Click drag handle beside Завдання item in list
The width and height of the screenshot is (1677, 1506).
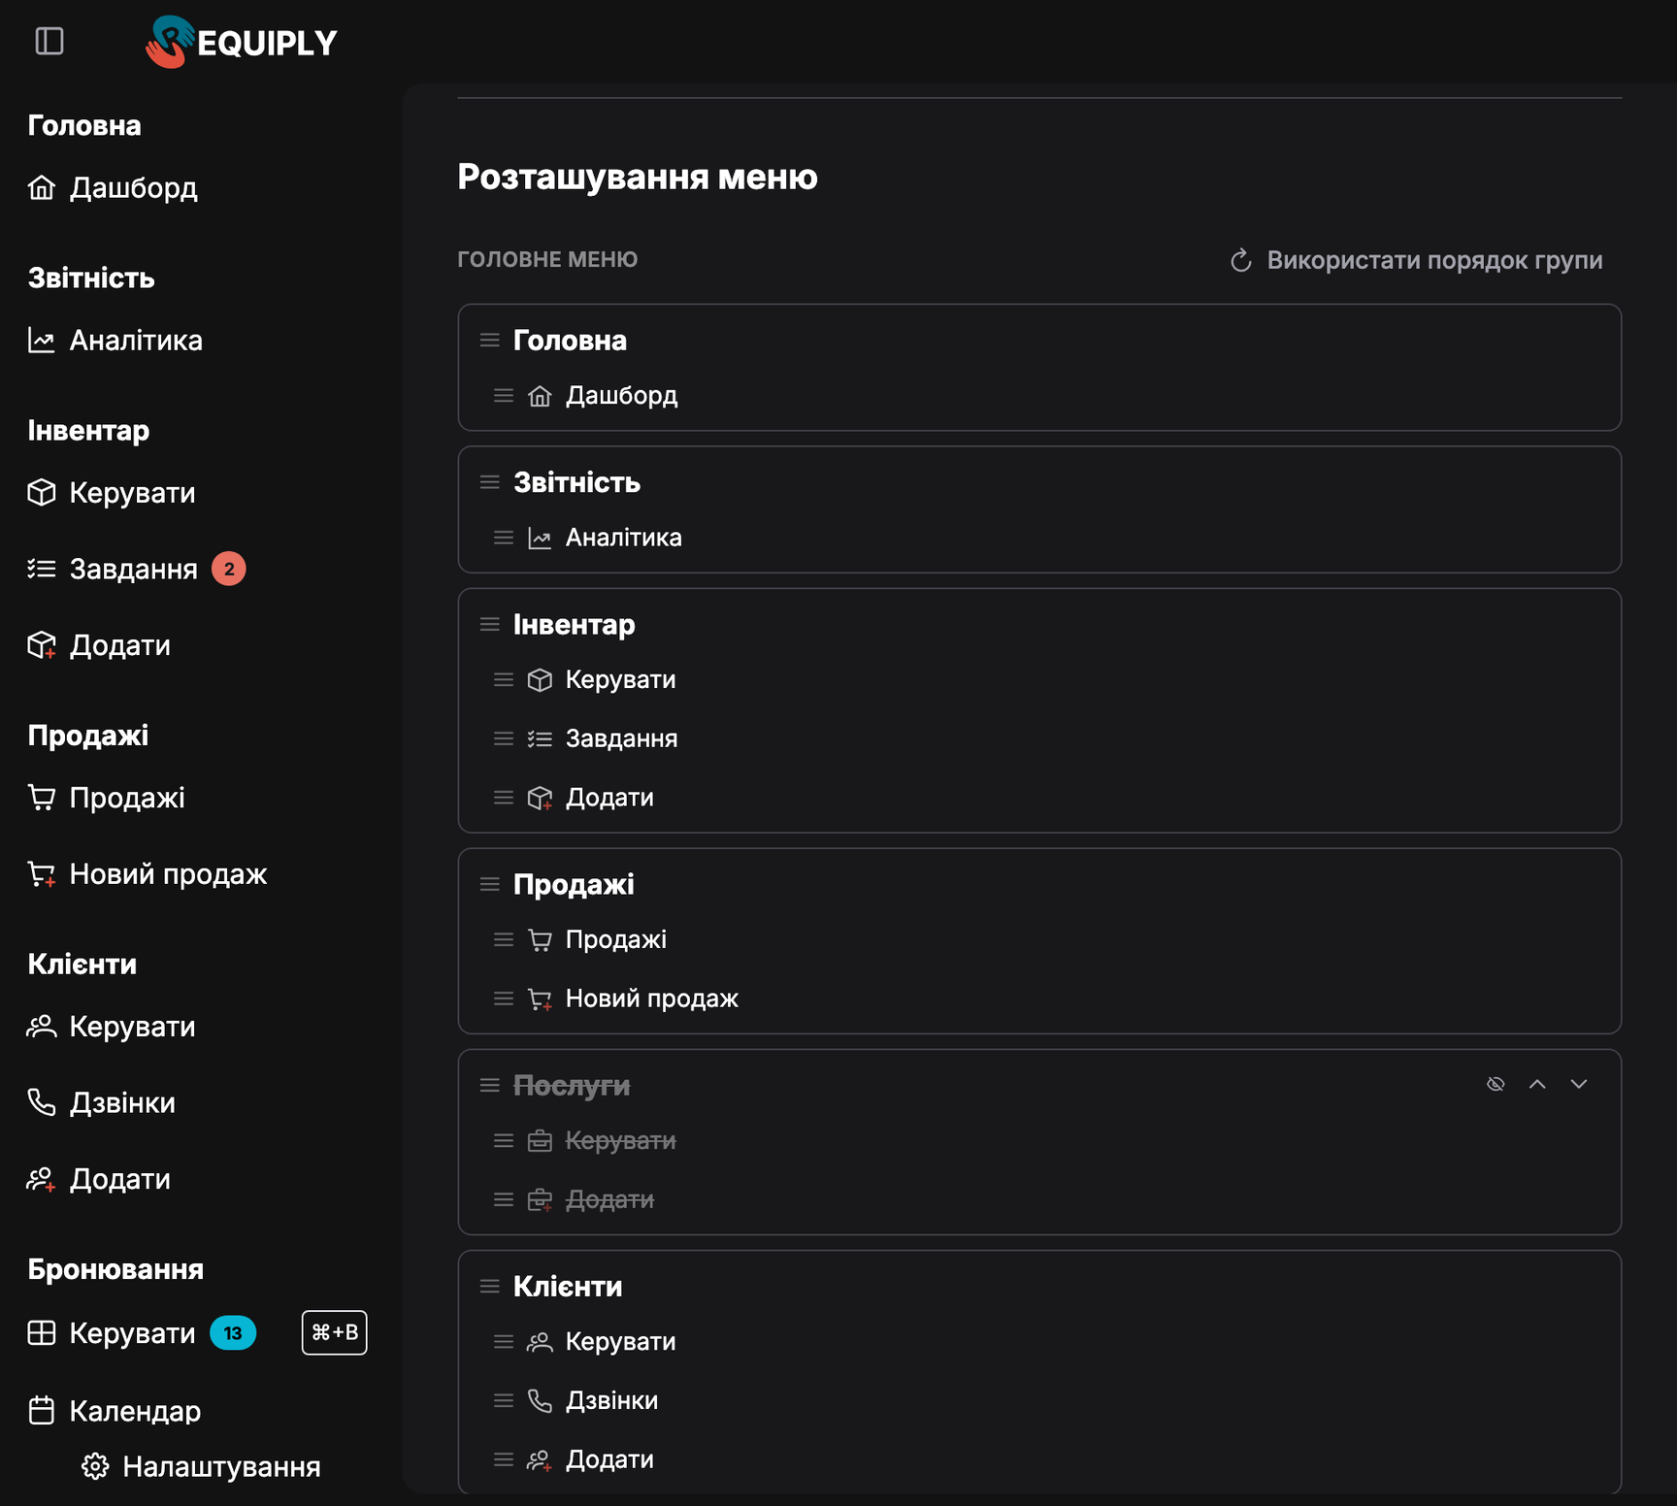coord(504,739)
